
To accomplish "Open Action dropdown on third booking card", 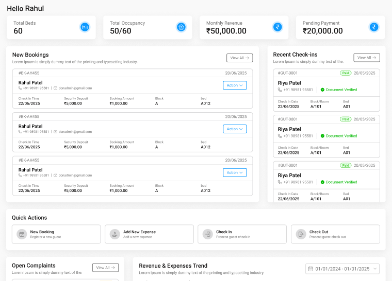I will pos(235,173).
